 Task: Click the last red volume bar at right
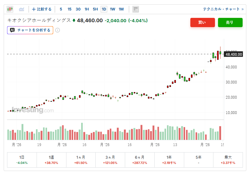click(x=220, y=133)
